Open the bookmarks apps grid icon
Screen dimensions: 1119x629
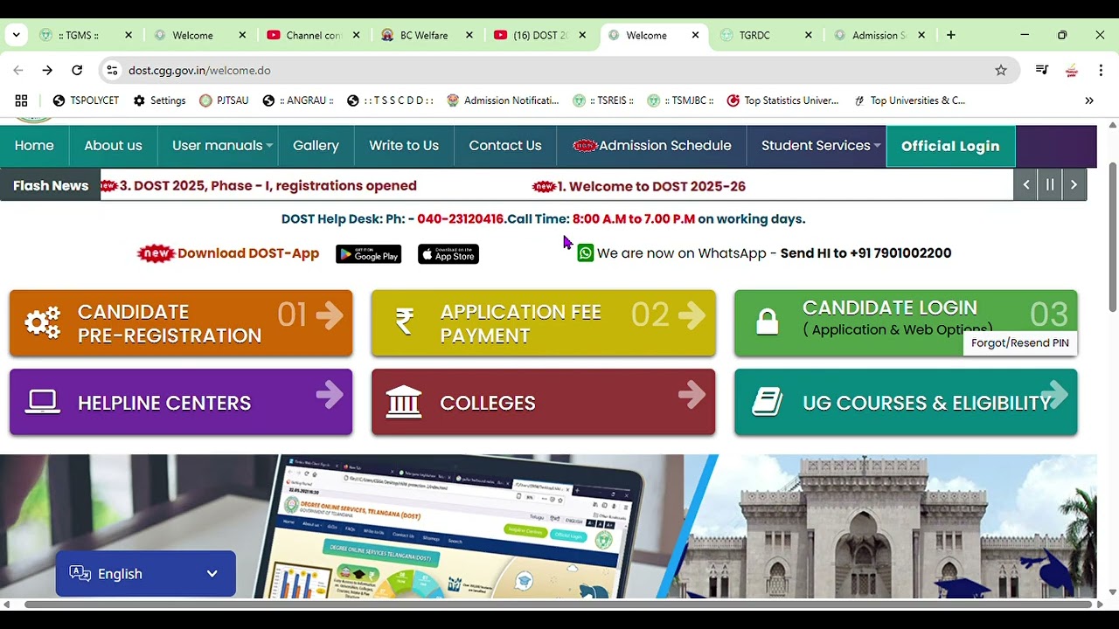(x=22, y=100)
